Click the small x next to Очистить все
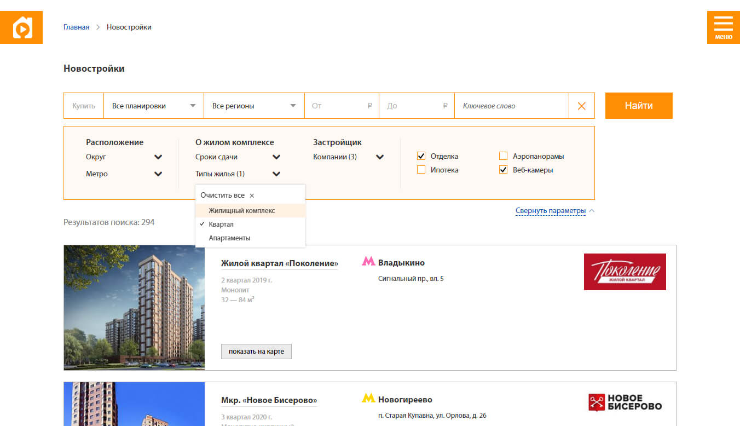Image resolution: width=740 pixels, height=426 pixels. coord(252,195)
